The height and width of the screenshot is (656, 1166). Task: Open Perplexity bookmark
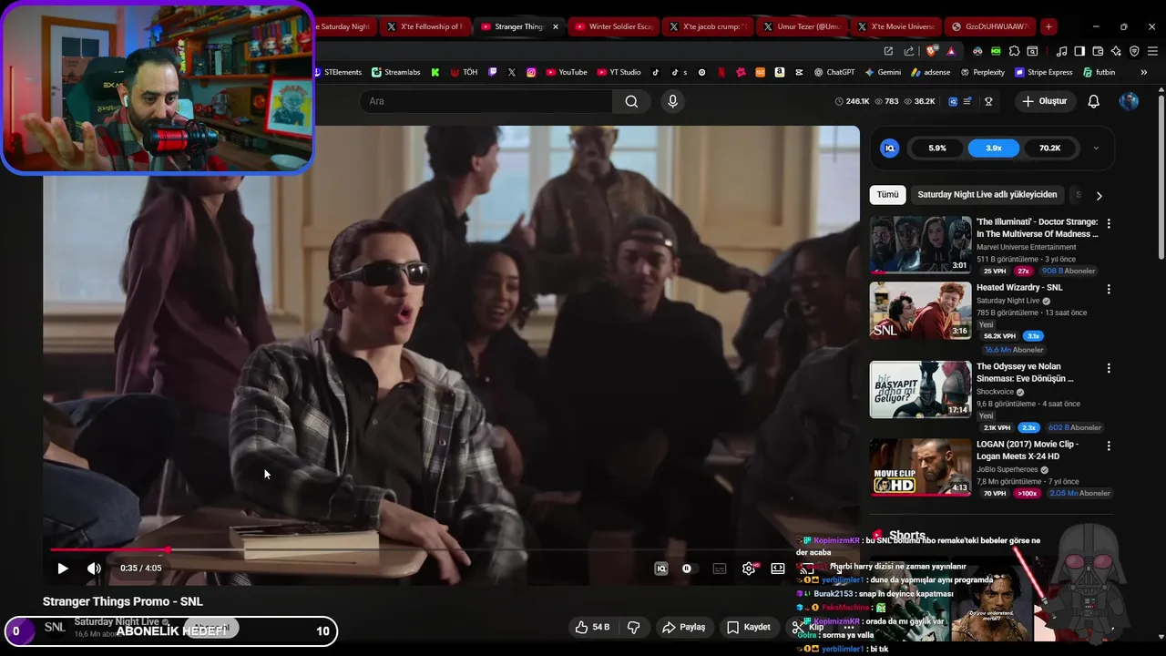982,72
